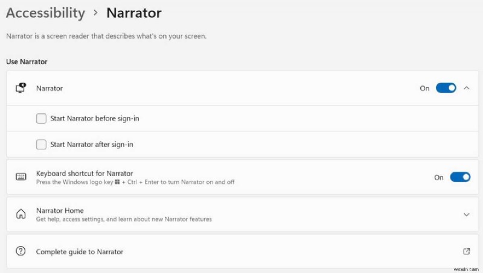Open the Complete guide to Narrator text link
Viewport: 483px width, 273px height.
pyautogui.click(x=80, y=251)
